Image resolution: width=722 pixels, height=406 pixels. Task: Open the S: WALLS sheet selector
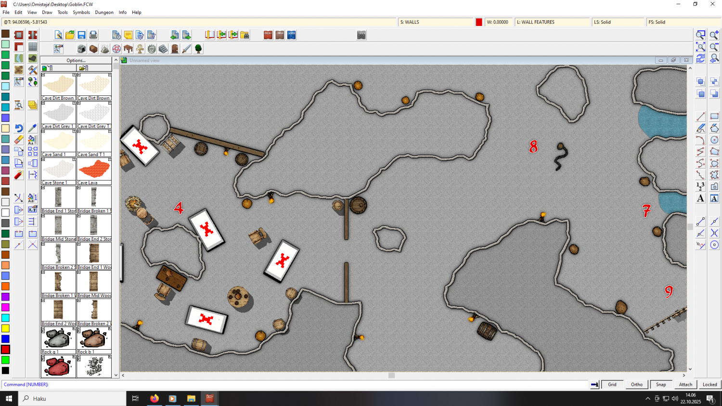pyautogui.click(x=436, y=22)
